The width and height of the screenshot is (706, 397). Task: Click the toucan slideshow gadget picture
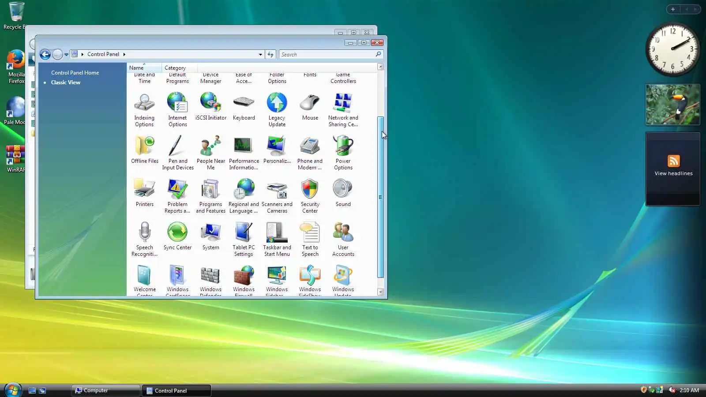pos(673,105)
